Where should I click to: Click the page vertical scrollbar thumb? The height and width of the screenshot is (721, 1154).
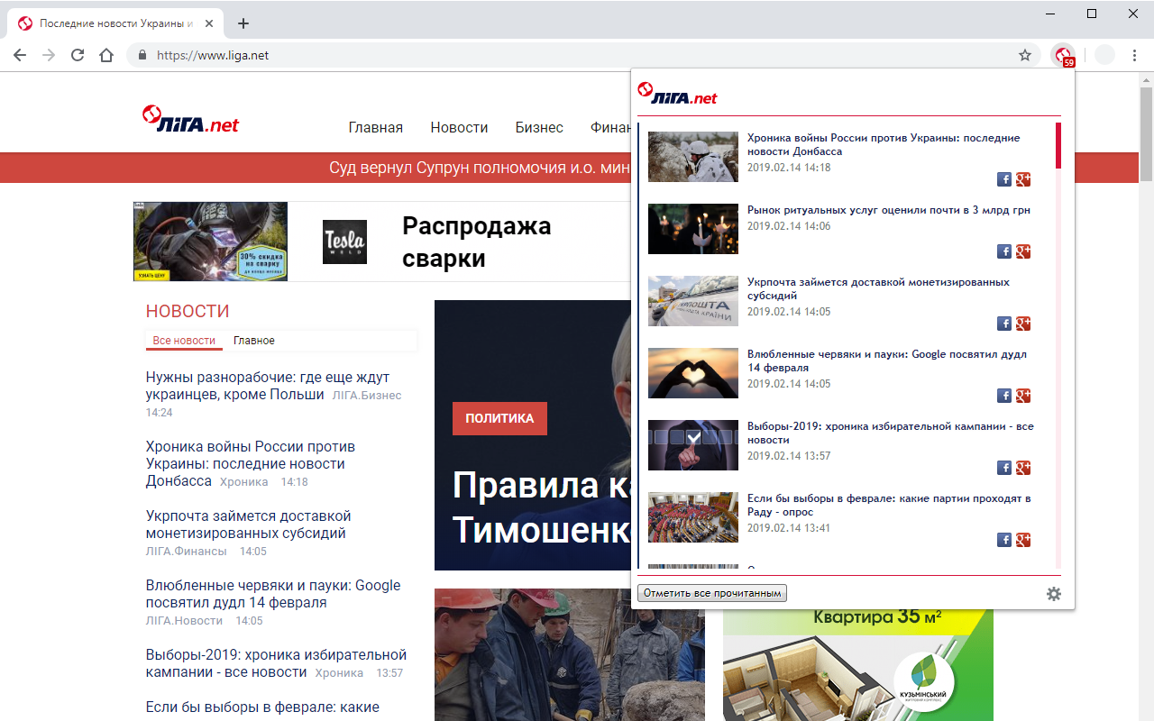click(x=1146, y=133)
